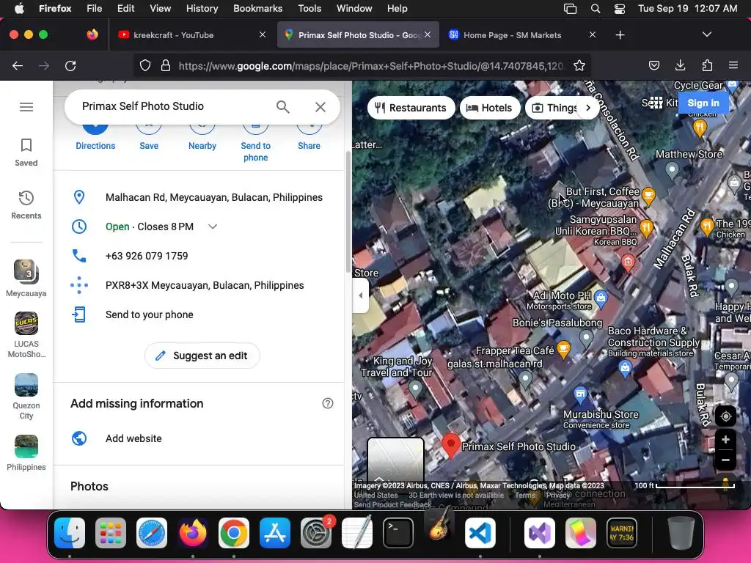Viewport: 751px width, 563px height.
Task: Switch to kreekcraft - YouTube tab
Action: tap(191, 35)
